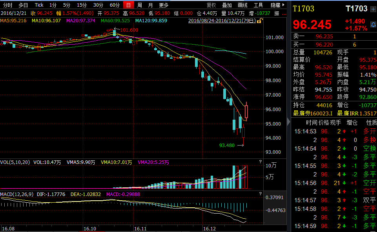Switch to the Tick chart tab

[x=39, y=5]
